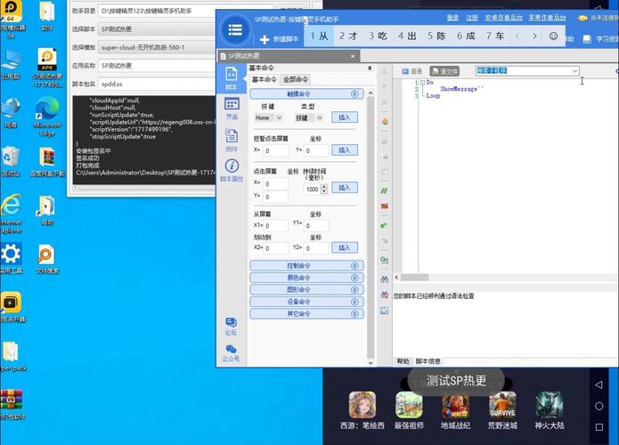Click the command panel vertical scrollbar
Image resolution: width=619 pixels, height=445 pixels.
tap(371, 228)
